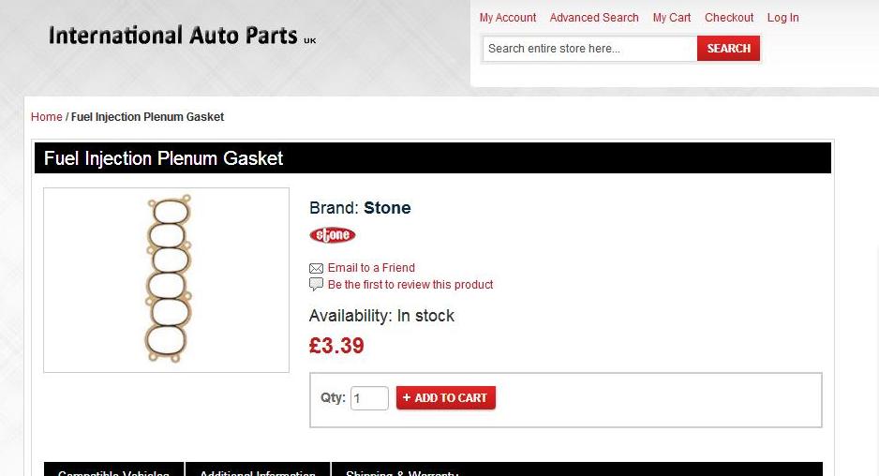Click the International Auto Parts logo
This screenshot has height=476, width=879.
tap(182, 37)
